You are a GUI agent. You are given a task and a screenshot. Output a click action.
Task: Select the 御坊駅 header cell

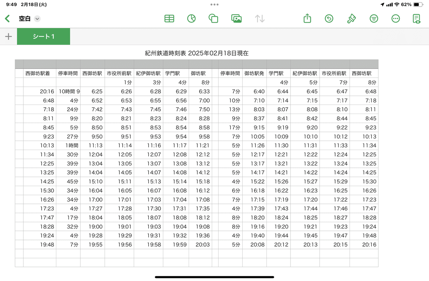[x=200, y=73]
